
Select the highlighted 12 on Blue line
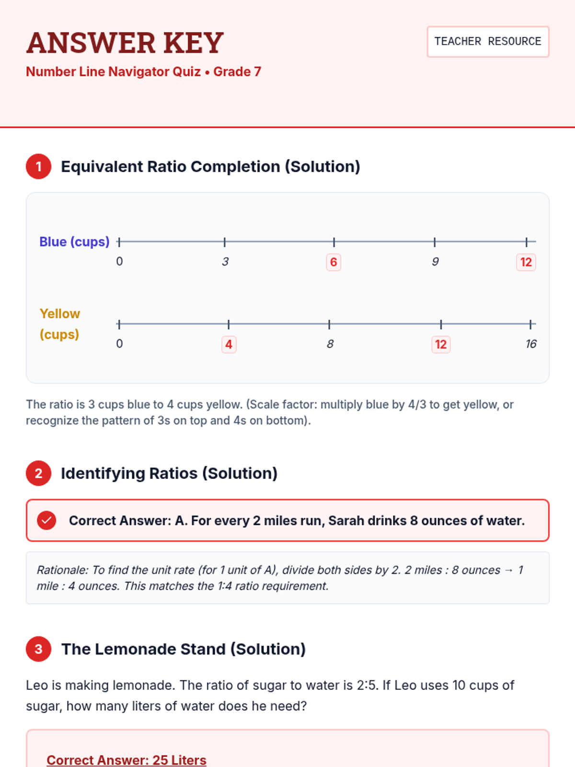point(526,262)
